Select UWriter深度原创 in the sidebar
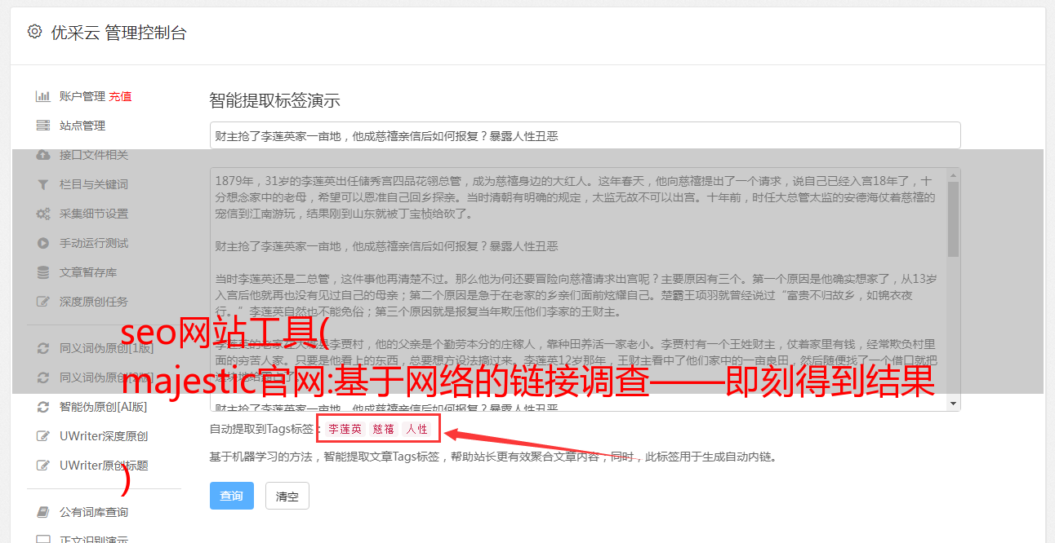This screenshot has height=543, width=1055. 104,436
